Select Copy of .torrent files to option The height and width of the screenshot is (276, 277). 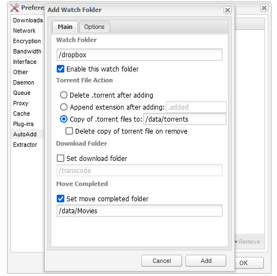64,119
